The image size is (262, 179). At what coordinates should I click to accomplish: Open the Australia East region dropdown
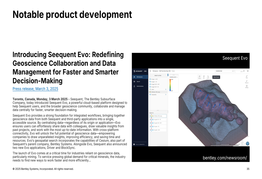225,71
